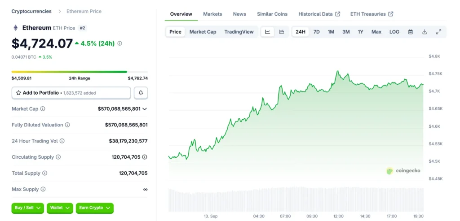Open Wallet dropdown
460x221 pixels.
tap(60, 208)
